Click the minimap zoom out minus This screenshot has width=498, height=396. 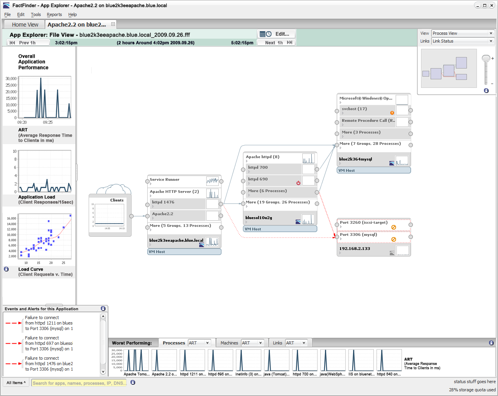click(492, 84)
